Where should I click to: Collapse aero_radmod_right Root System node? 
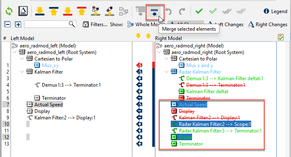tap(159, 52)
